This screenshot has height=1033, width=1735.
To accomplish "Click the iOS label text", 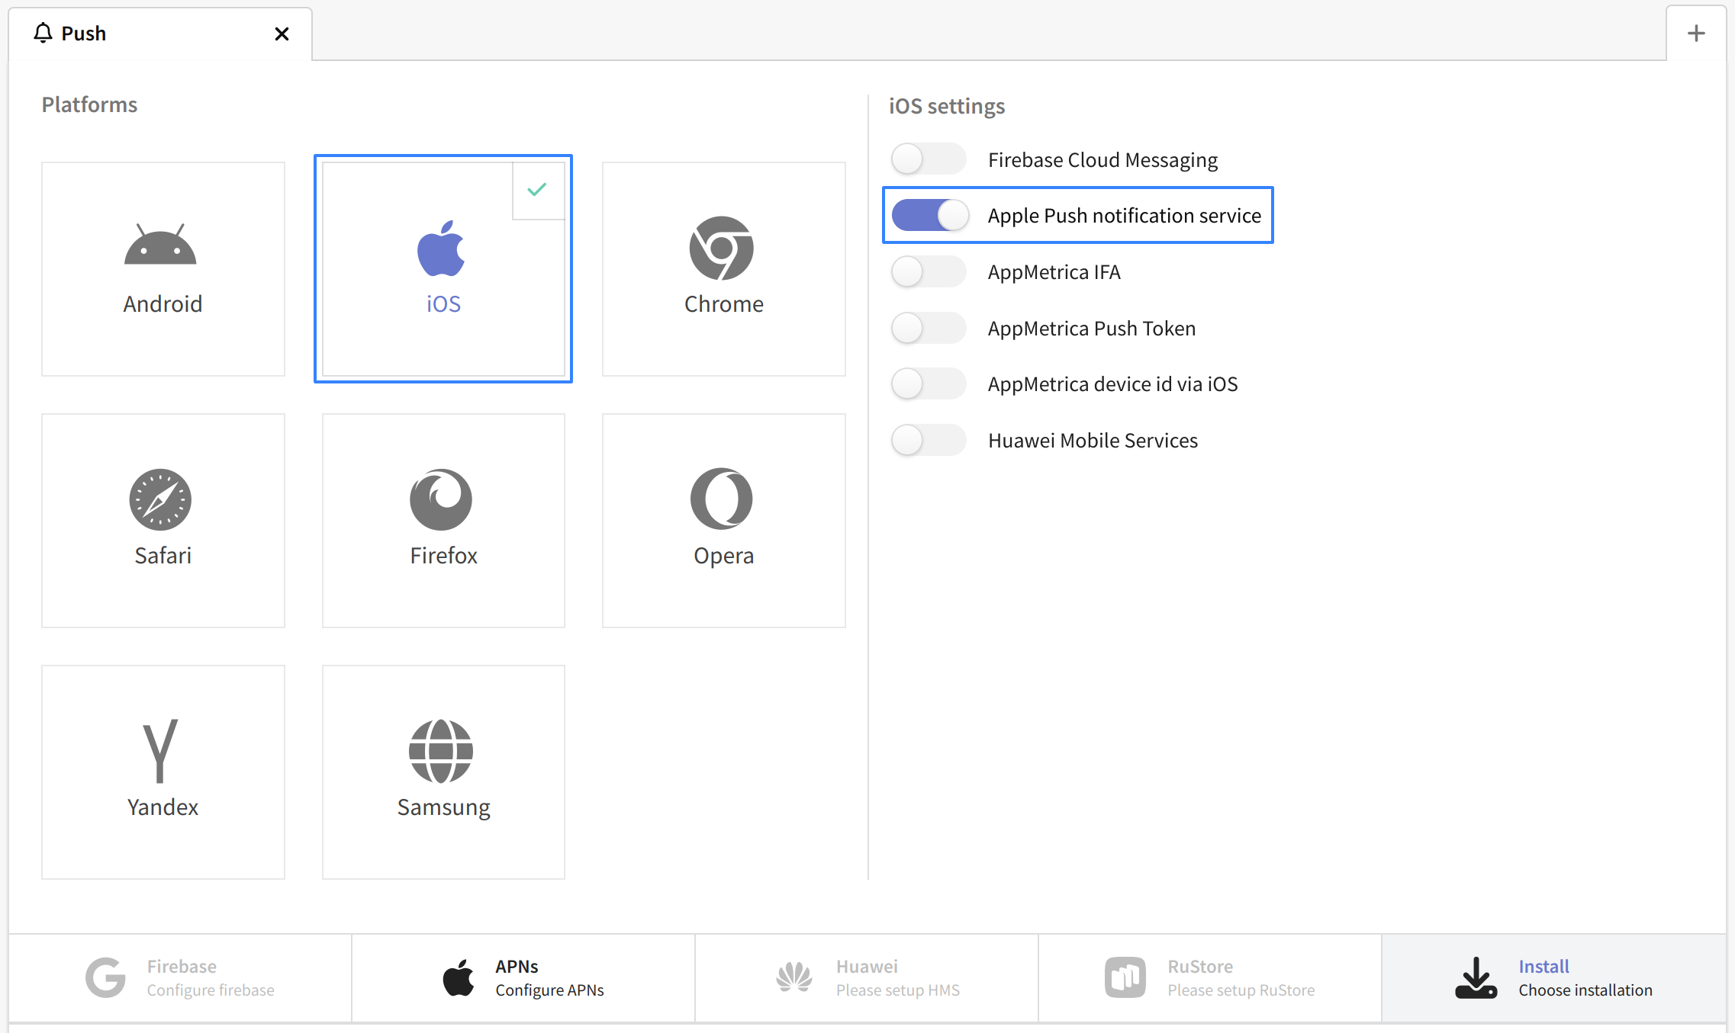I will coord(443,303).
